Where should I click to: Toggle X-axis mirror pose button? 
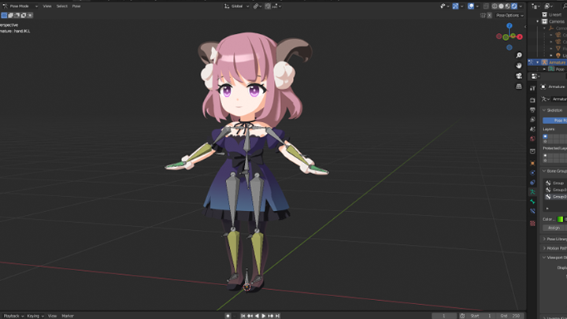pos(490,16)
